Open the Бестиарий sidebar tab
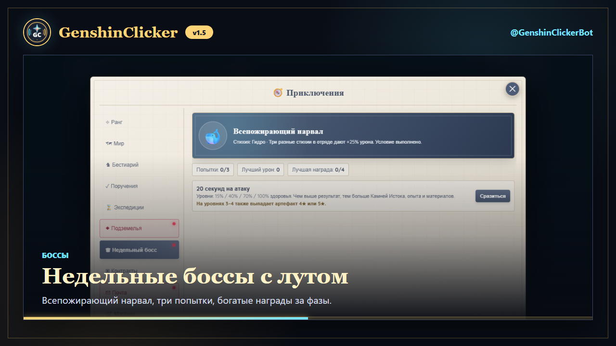616x346 pixels. 139,165
